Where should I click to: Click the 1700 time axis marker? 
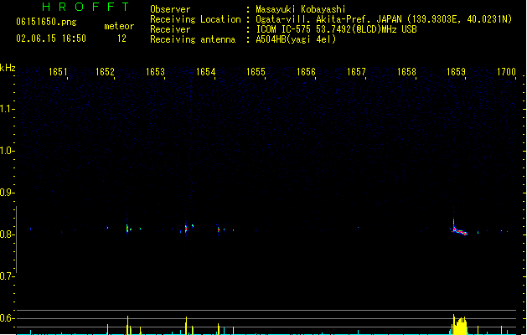[x=506, y=72]
